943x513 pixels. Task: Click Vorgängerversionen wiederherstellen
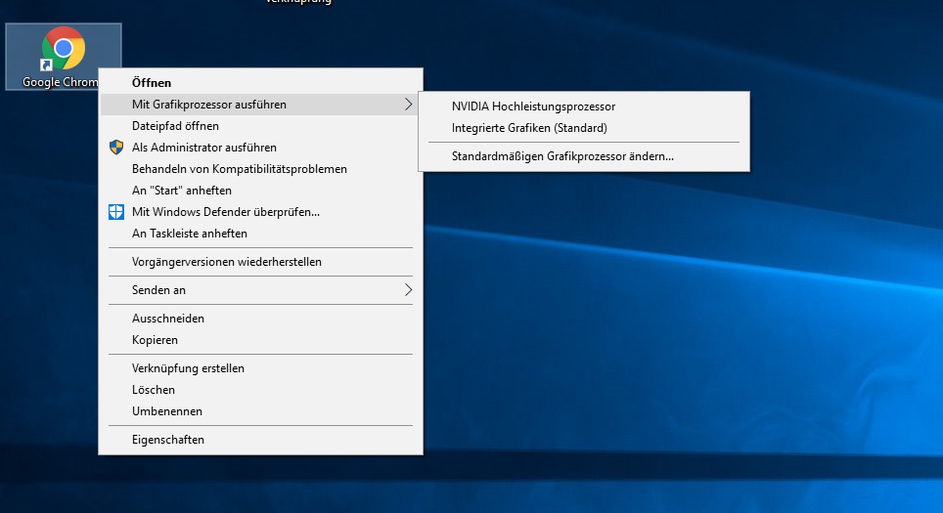pyautogui.click(x=260, y=262)
